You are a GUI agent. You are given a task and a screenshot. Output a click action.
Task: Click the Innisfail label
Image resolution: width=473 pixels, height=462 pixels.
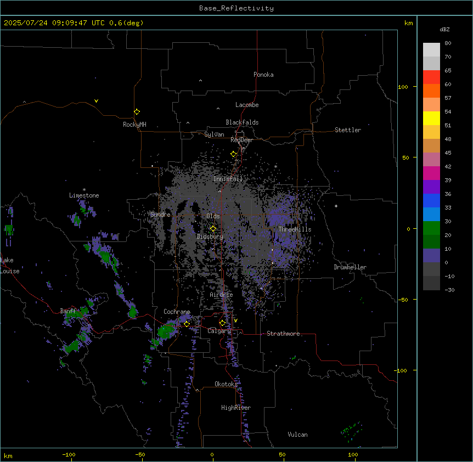click(x=228, y=179)
